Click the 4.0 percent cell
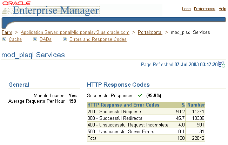Viewport: 228px width, 145px height. 180,125
